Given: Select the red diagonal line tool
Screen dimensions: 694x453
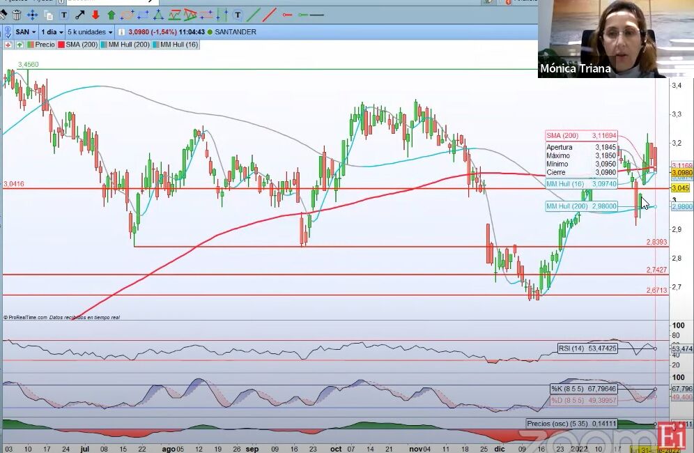Looking at the screenshot, I should coord(269,15).
